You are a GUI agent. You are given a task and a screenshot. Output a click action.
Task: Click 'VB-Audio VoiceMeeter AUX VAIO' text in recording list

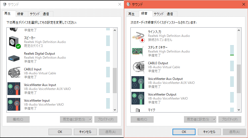pyautogui.click(x=171, y=83)
